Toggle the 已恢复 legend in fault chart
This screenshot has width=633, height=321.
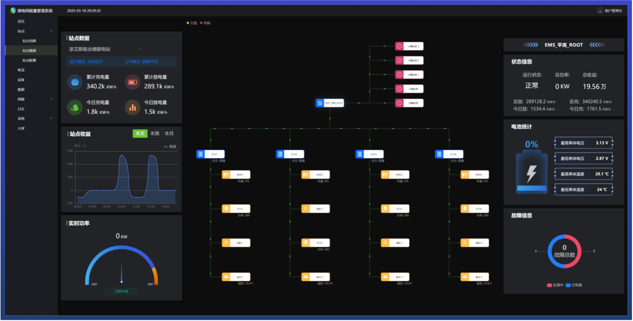574,285
